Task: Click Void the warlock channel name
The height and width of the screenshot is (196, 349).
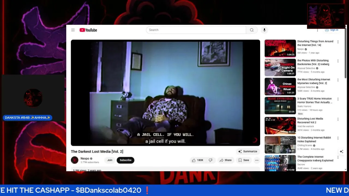Action: [x=305, y=126]
